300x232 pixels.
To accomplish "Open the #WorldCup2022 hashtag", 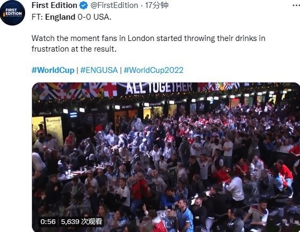I will pyautogui.click(x=154, y=70).
